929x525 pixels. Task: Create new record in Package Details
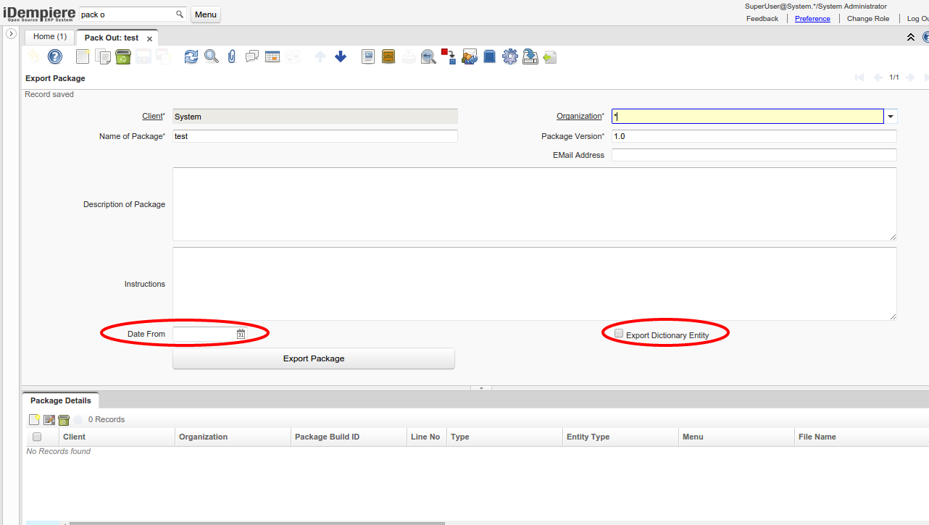point(34,419)
